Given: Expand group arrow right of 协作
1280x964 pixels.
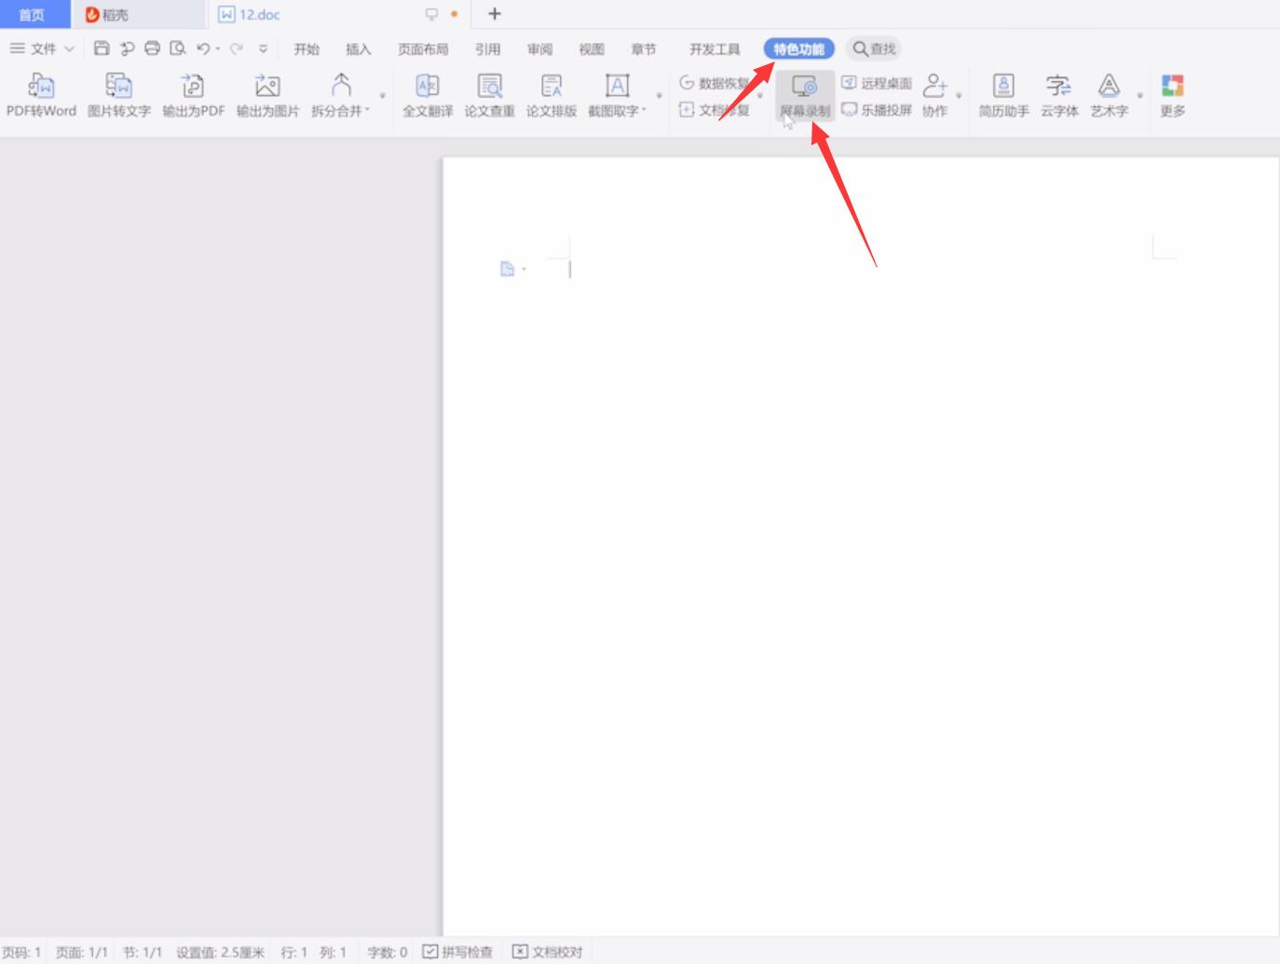Looking at the screenshot, I should click(x=959, y=96).
